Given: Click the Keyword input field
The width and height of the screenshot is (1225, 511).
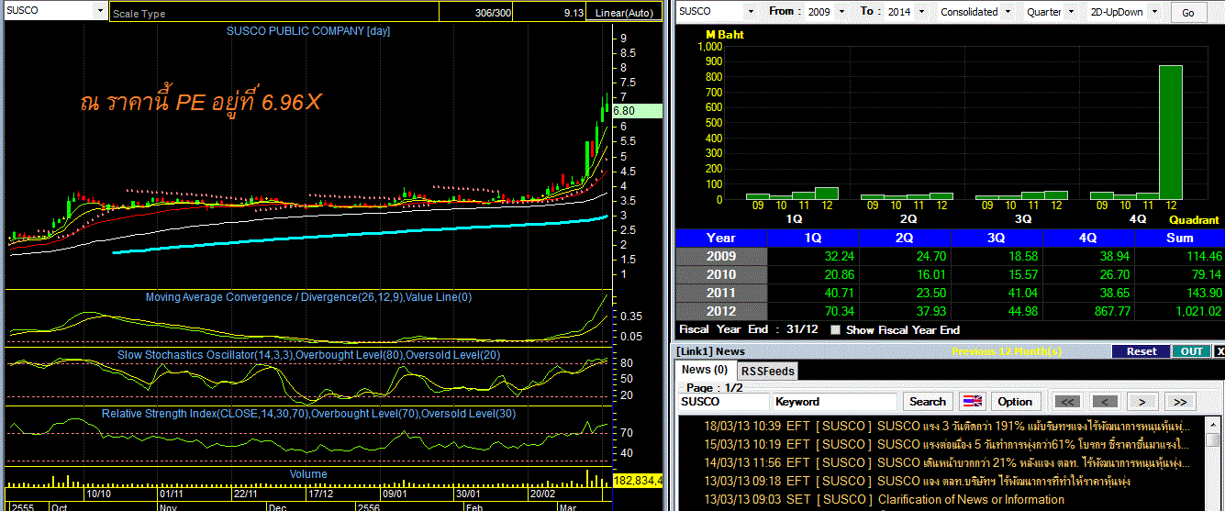Looking at the screenshot, I should [834, 402].
